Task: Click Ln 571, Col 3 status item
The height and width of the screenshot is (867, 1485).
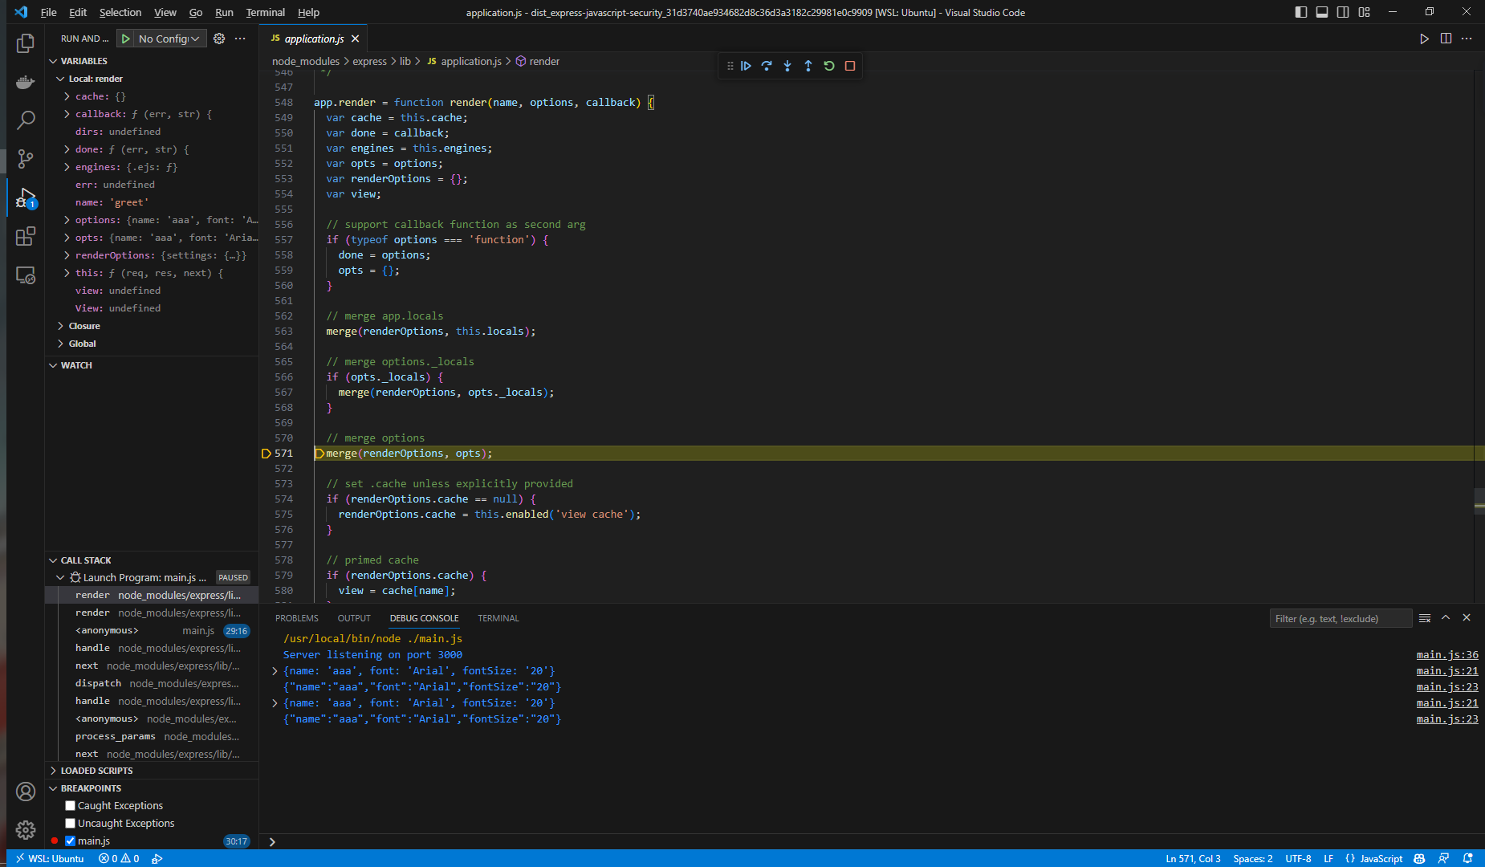Action: click(1193, 858)
